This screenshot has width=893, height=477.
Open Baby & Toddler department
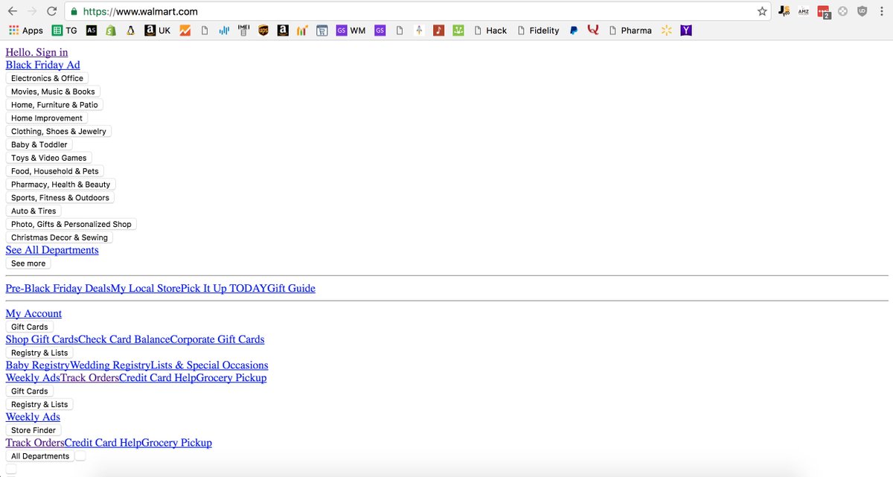coord(39,144)
